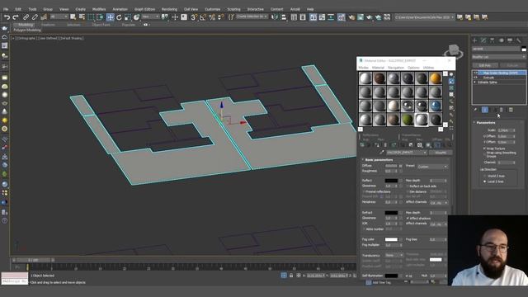Toggle Reflect on back side checkbox
Screen dimensions: 528x297
click(x=408, y=186)
